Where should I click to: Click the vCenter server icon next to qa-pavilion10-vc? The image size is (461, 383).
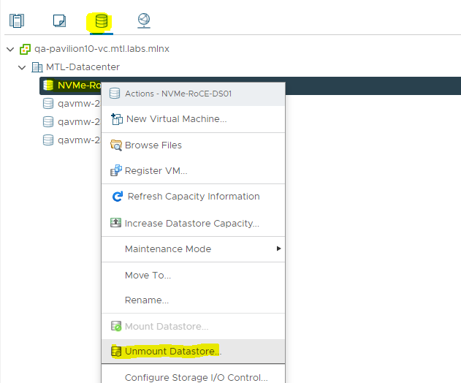pos(25,49)
